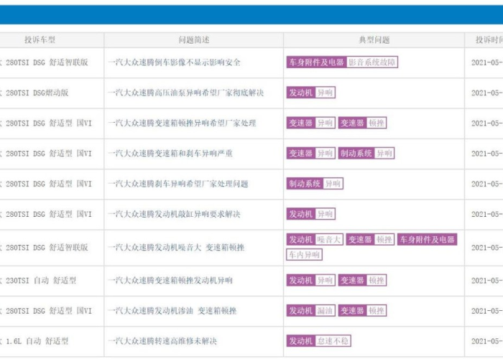The width and height of the screenshot is (503, 359).
Task: Click the 车内异响 tag
Action: click(304, 254)
